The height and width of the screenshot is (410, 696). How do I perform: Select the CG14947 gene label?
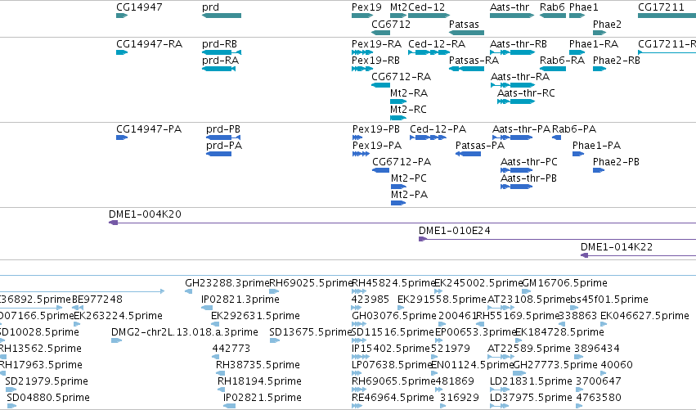[x=139, y=7]
